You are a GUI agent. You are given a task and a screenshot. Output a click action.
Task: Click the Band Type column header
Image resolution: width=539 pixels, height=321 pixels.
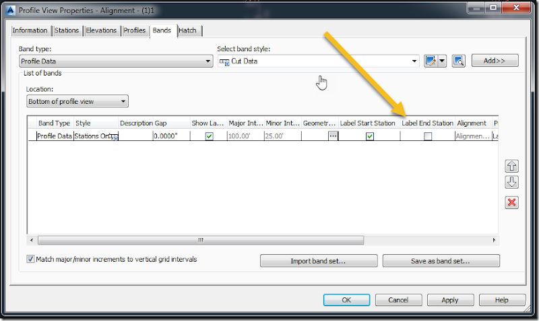coord(55,123)
